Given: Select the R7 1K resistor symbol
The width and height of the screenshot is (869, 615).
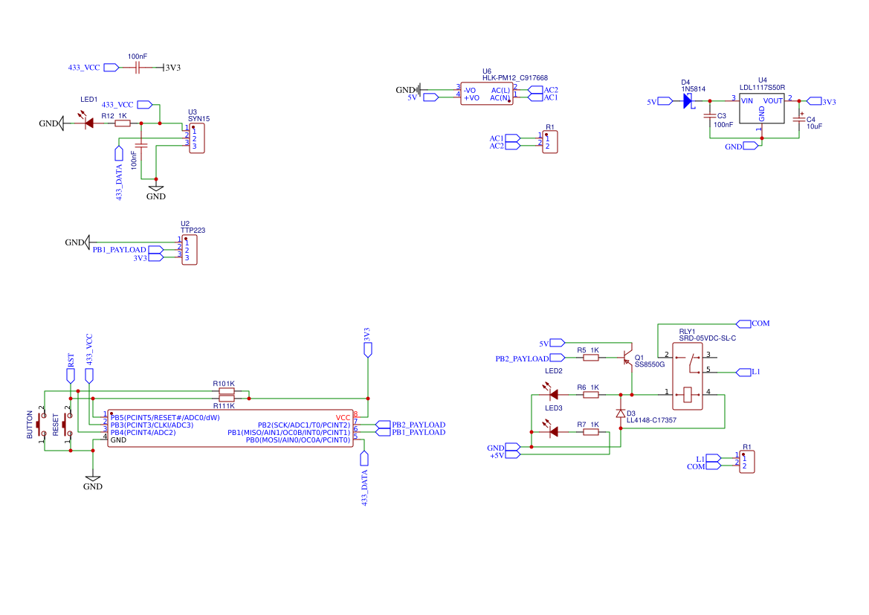Looking at the screenshot, I should [591, 431].
